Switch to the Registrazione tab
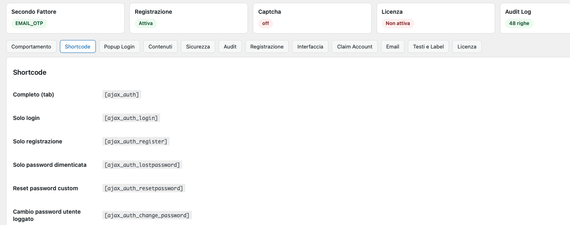Viewport: 570px width, 225px height. pos(267,46)
